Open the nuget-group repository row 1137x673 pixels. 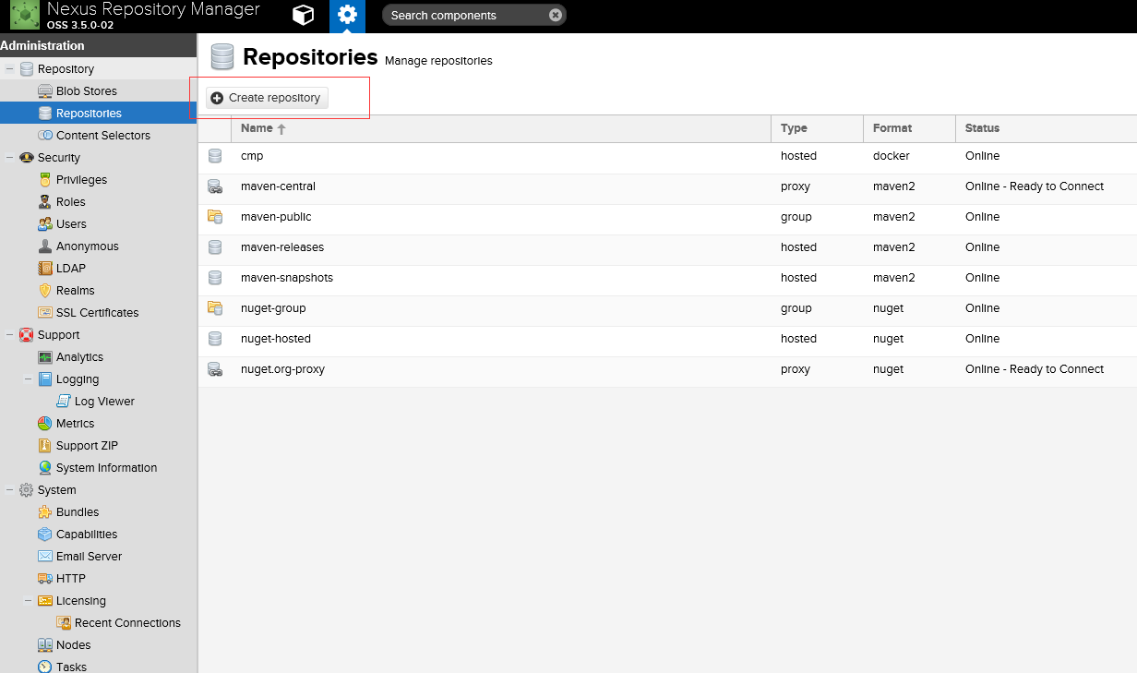[x=667, y=308]
